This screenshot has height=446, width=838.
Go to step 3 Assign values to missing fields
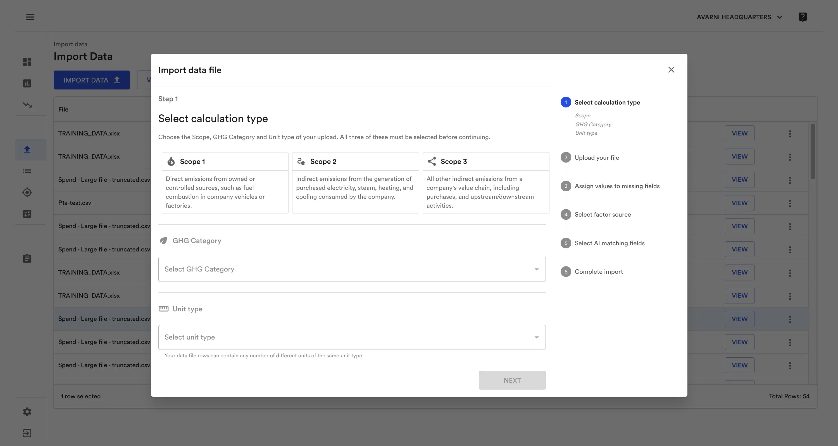click(x=610, y=186)
